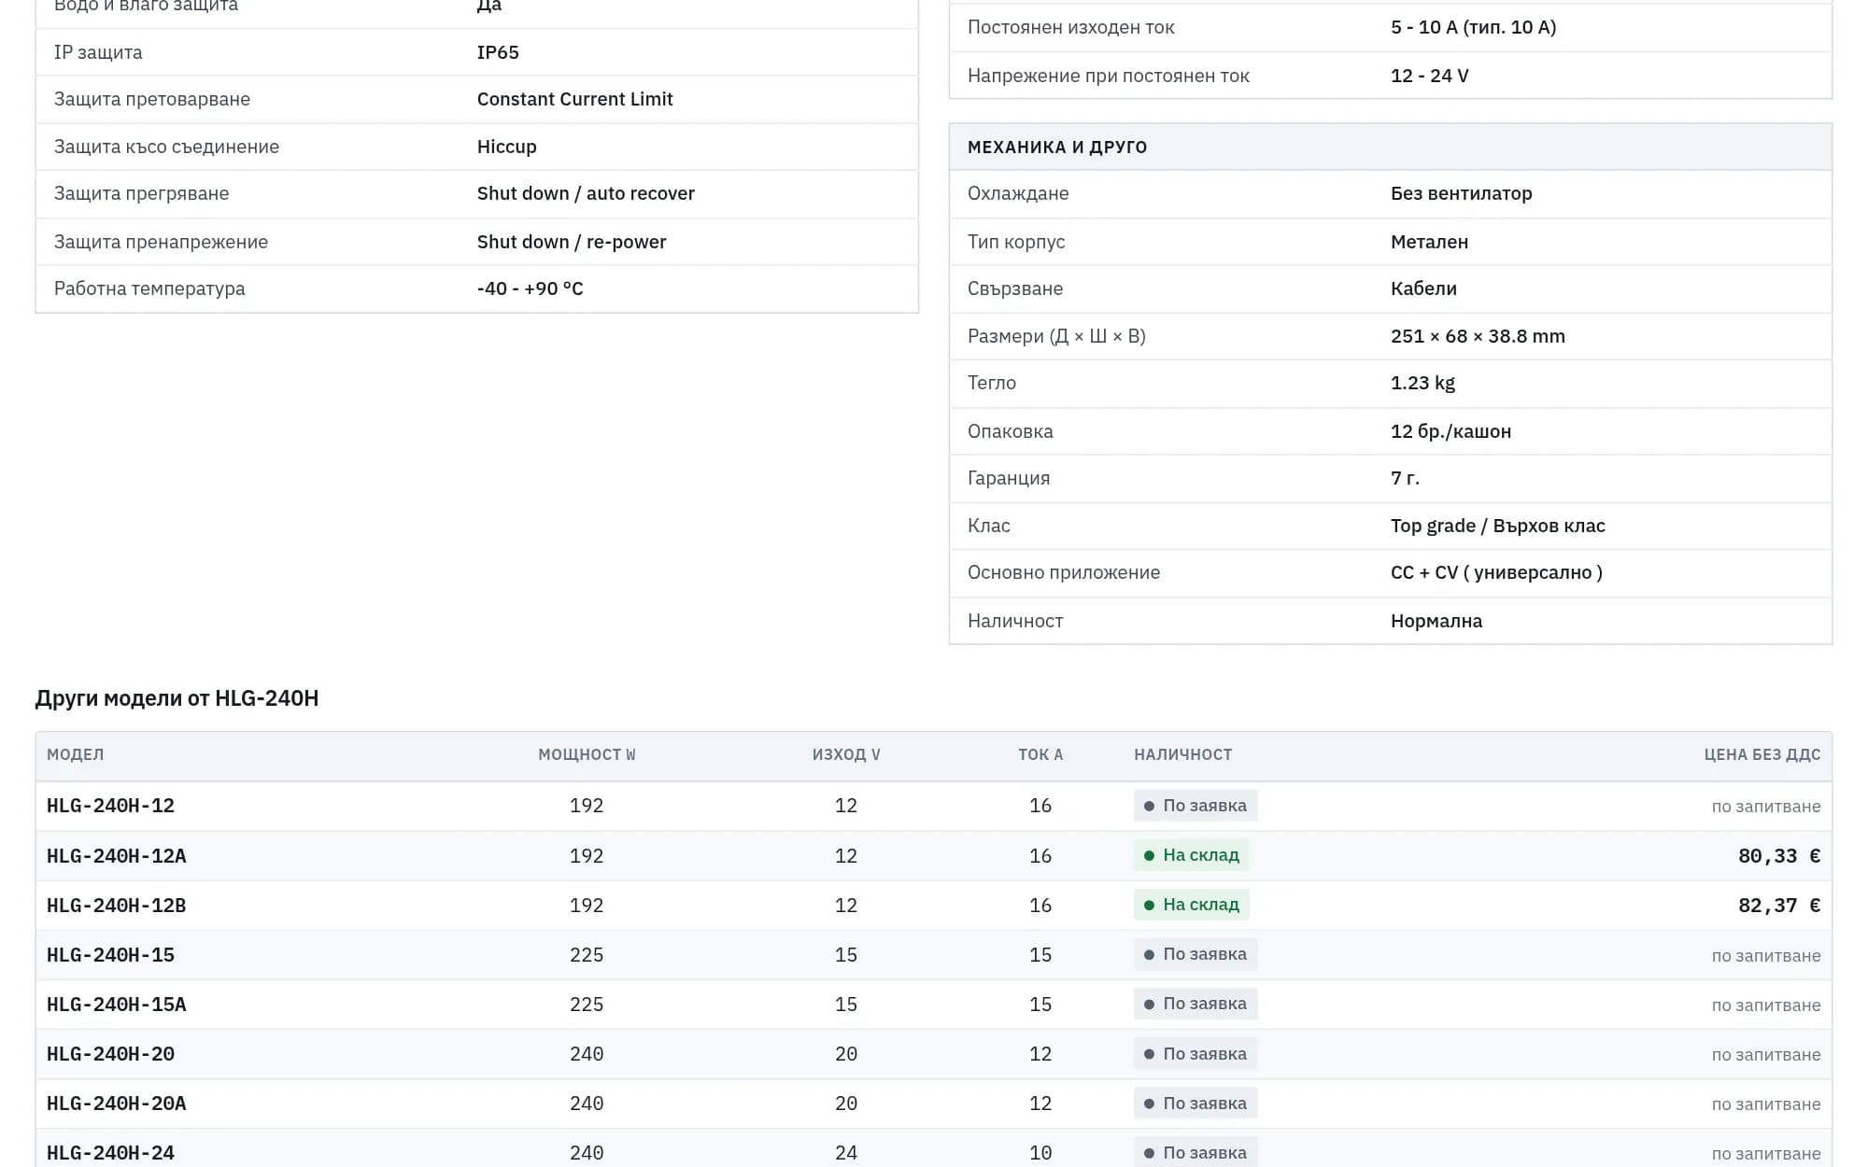
Task: Click На склад badge for HLG-240H-12A
Action: [x=1192, y=855]
